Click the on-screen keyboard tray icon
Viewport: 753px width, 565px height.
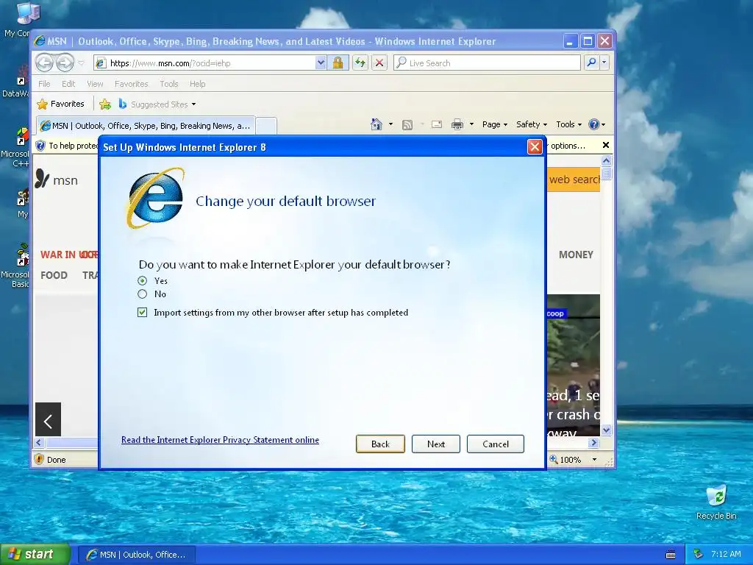(x=671, y=555)
